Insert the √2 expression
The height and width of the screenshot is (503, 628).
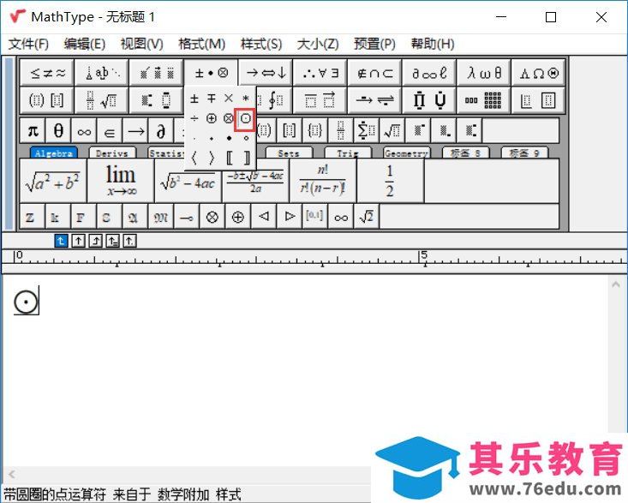click(366, 217)
